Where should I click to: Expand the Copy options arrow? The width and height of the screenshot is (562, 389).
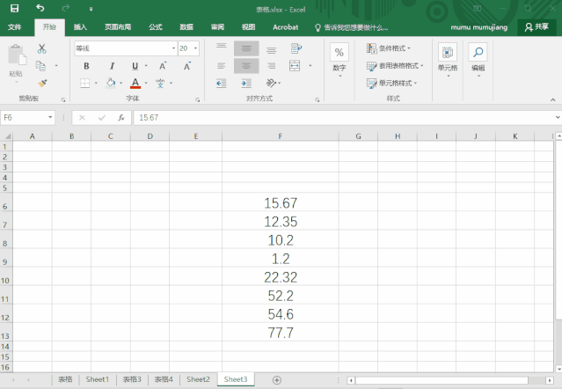tap(56, 66)
